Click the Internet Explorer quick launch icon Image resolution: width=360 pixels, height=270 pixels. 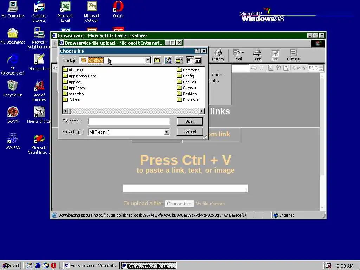click(x=38, y=266)
